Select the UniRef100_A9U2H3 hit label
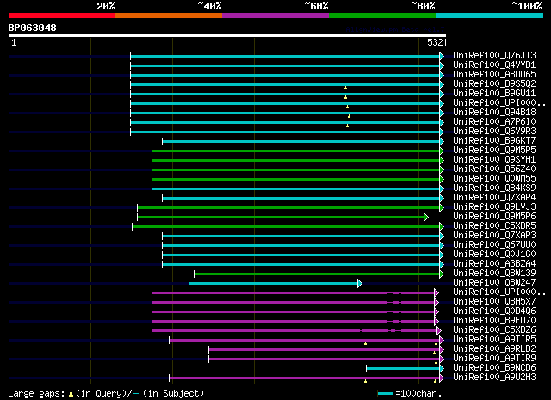The width and height of the screenshot is (551, 400). 494,378
